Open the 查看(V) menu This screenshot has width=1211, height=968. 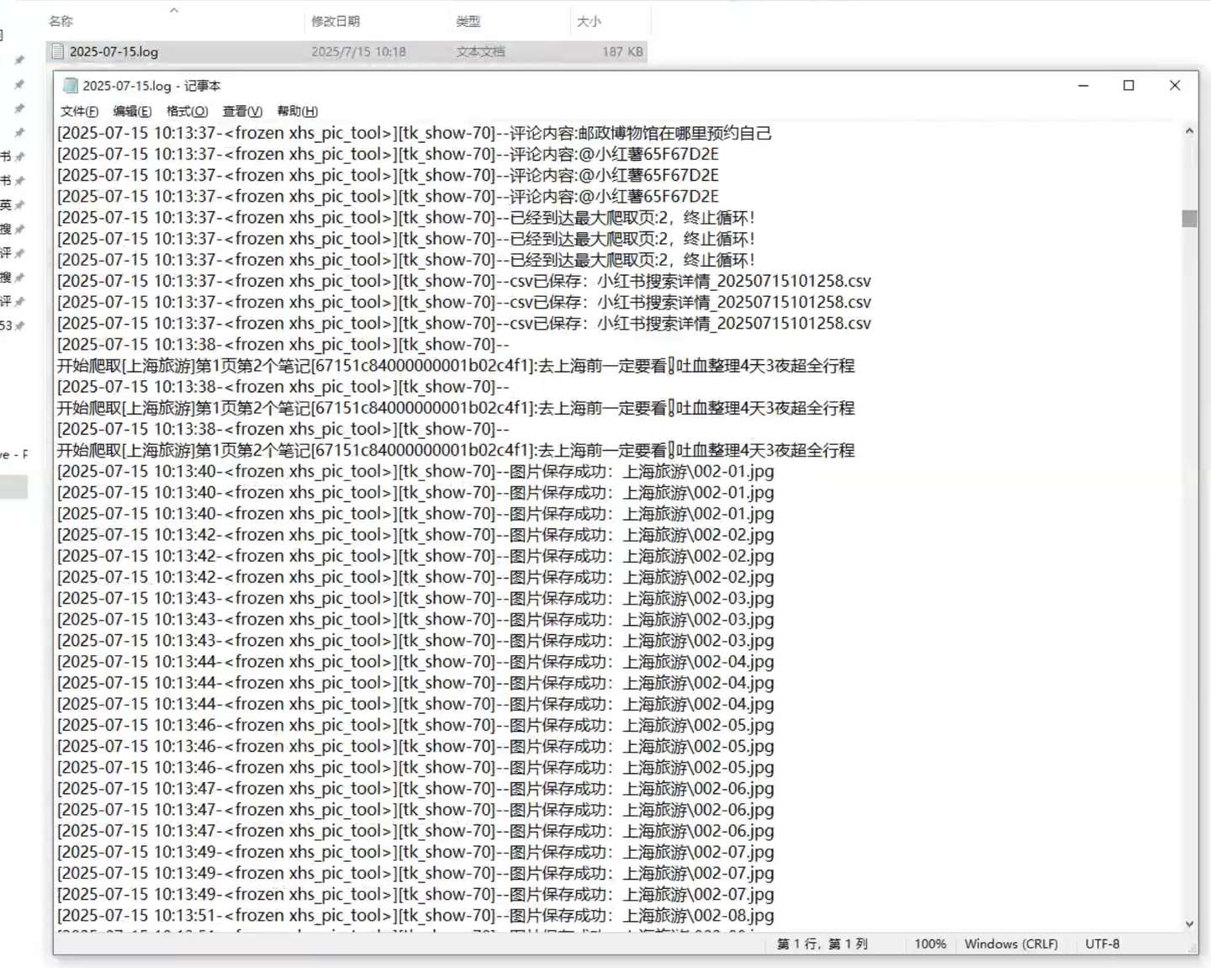(242, 111)
